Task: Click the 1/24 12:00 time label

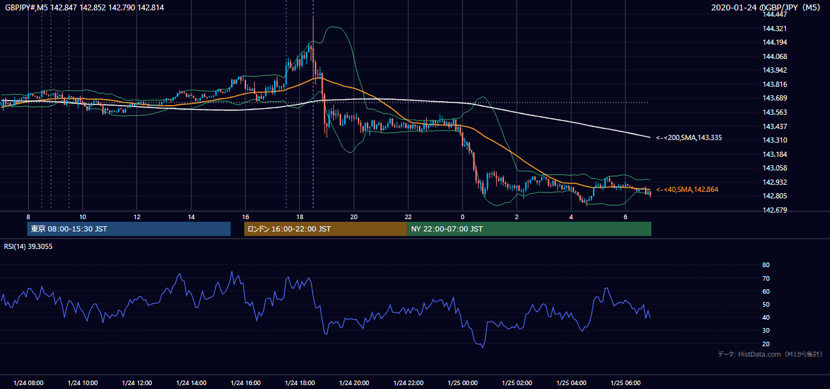Action: pos(136,383)
